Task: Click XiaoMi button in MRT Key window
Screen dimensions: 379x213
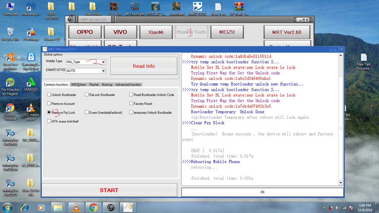Action: point(156,32)
